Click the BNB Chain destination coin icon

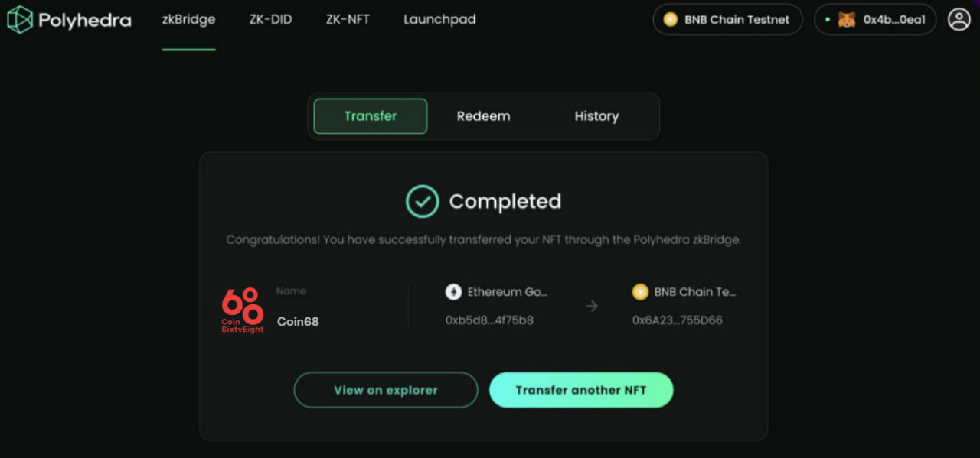click(640, 292)
